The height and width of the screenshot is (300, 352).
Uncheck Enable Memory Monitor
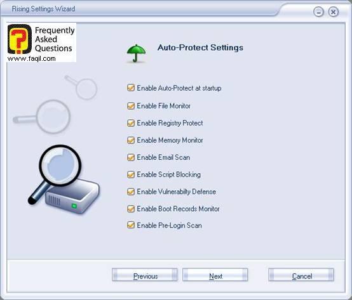[x=131, y=140]
